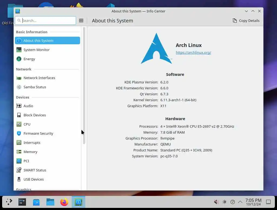
Task: Select the PCI icon entry
Action: click(x=19, y=161)
